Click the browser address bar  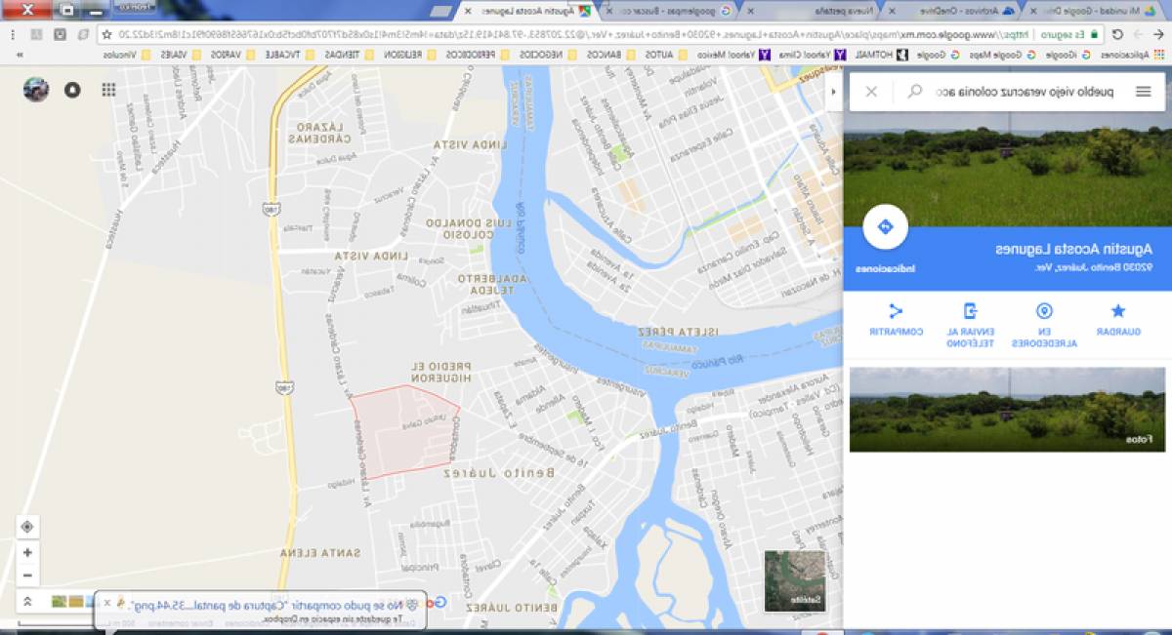[x=586, y=34]
